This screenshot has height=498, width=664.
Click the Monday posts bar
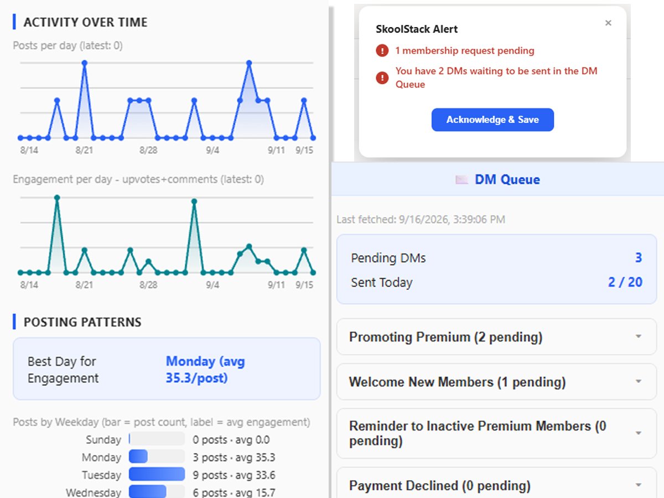138,456
